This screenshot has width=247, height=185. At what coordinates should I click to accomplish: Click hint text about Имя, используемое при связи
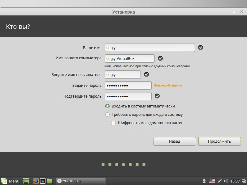pyautogui.click(x=147, y=66)
